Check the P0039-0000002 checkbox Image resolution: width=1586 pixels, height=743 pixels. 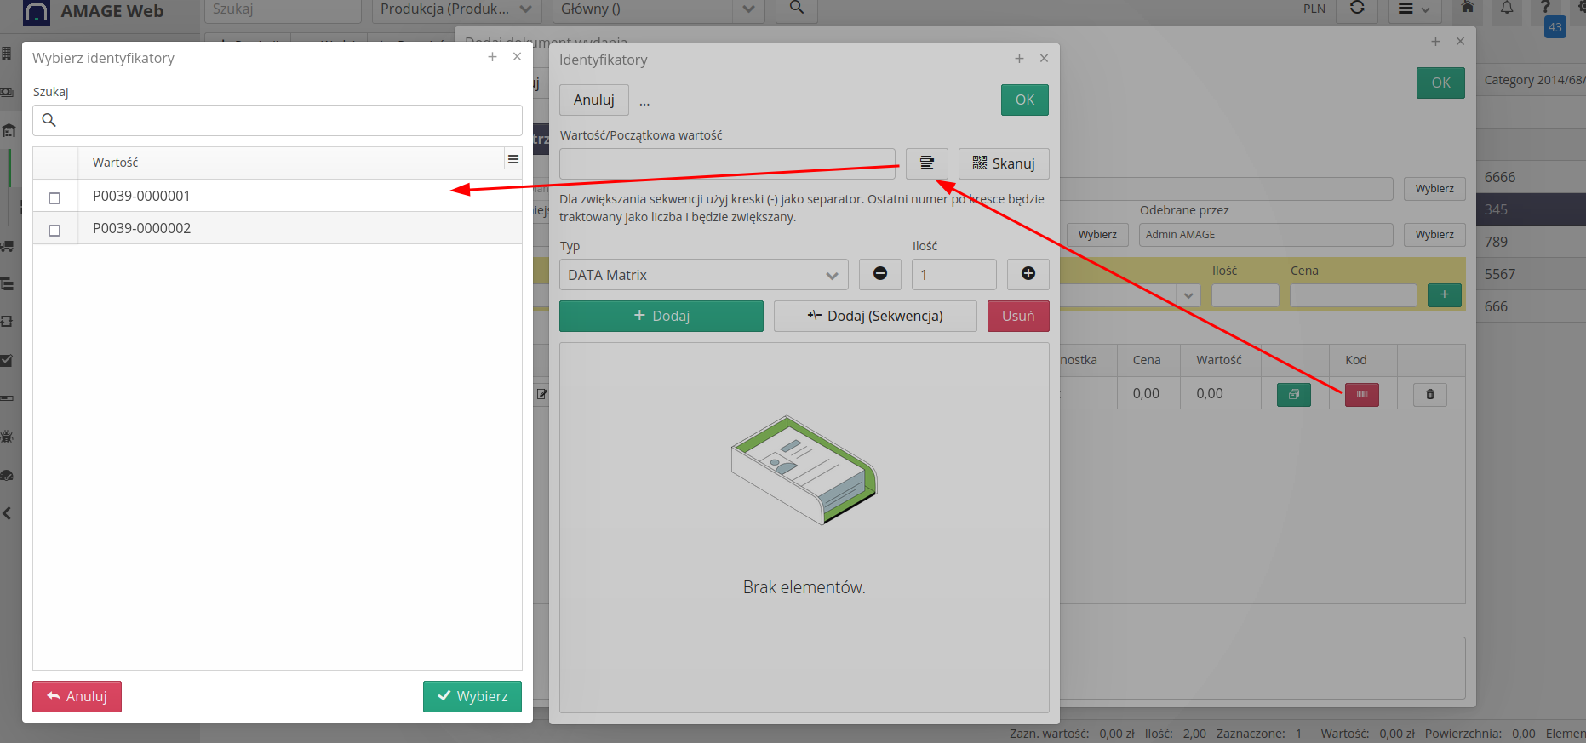click(x=54, y=230)
